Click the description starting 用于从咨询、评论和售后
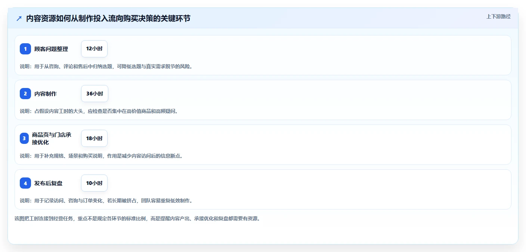The image size is (526, 252). pos(106,66)
